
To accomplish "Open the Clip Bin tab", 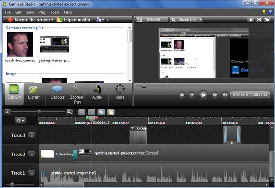I will coord(14,94).
